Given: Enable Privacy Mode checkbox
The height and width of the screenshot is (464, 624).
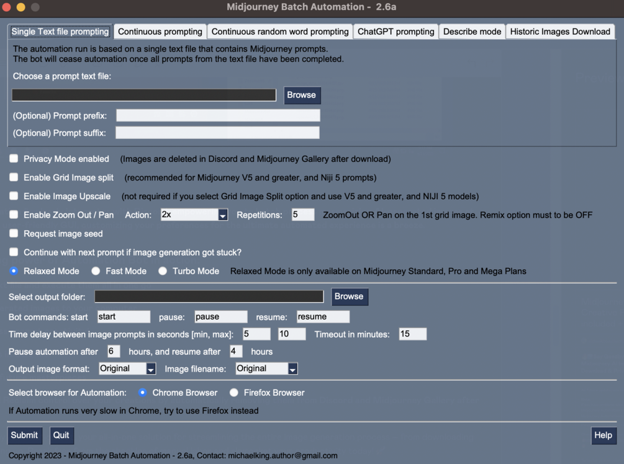Looking at the screenshot, I should tap(14, 159).
